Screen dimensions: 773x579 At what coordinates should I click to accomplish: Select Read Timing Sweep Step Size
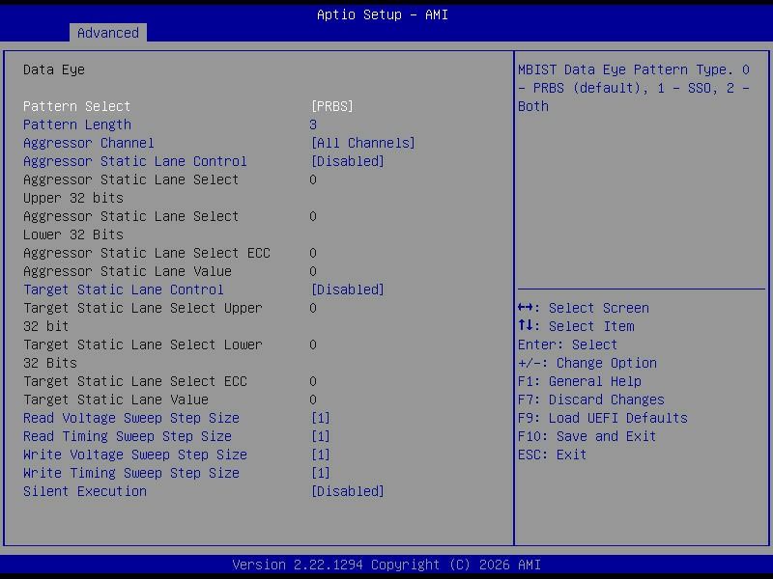pyautogui.click(x=128, y=436)
